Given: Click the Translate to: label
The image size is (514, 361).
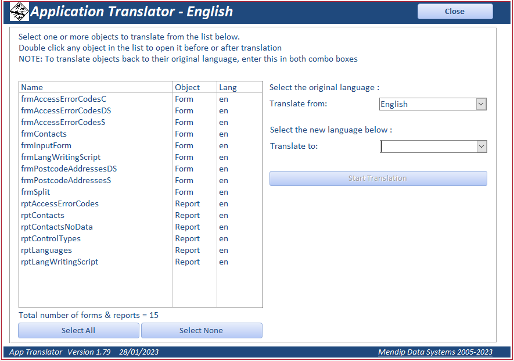Looking at the screenshot, I should [x=294, y=146].
